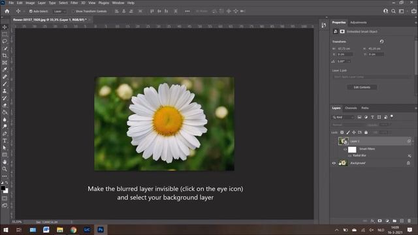Open the Select menu
The image size is (418, 235).
(x=63, y=3)
